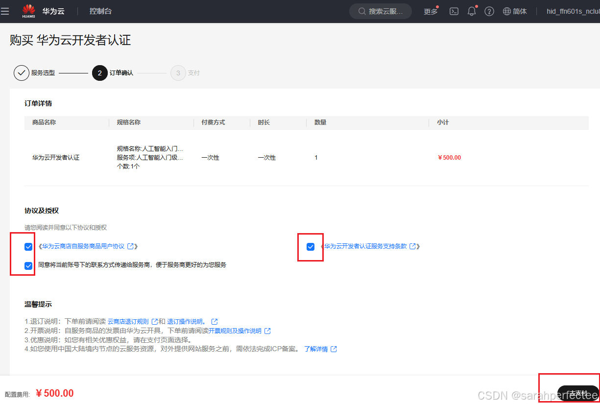The width and height of the screenshot is (600, 405).
Task: Click the 商品名称 column header
Action: pos(44,122)
